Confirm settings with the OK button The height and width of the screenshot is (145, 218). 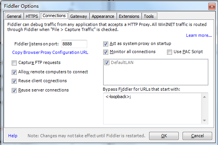[164, 136]
